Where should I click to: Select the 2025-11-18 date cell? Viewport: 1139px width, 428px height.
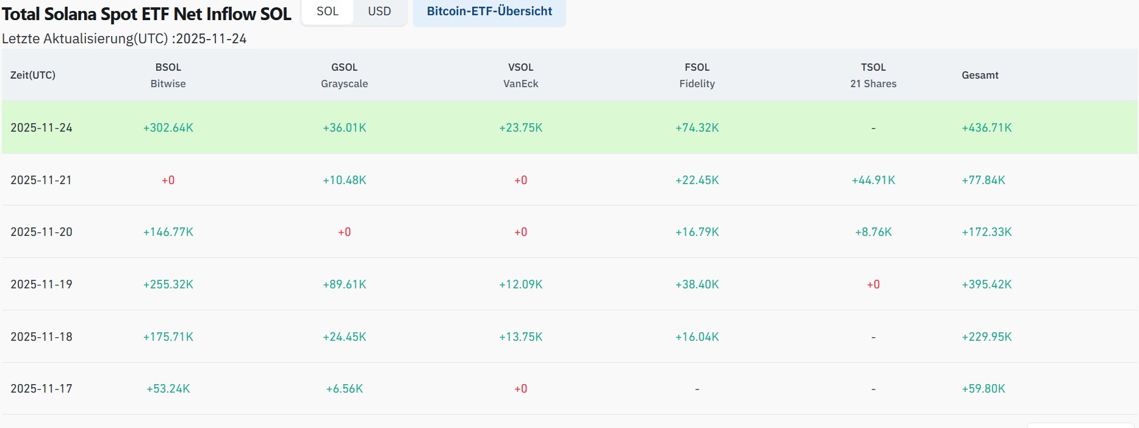coord(41,337)
